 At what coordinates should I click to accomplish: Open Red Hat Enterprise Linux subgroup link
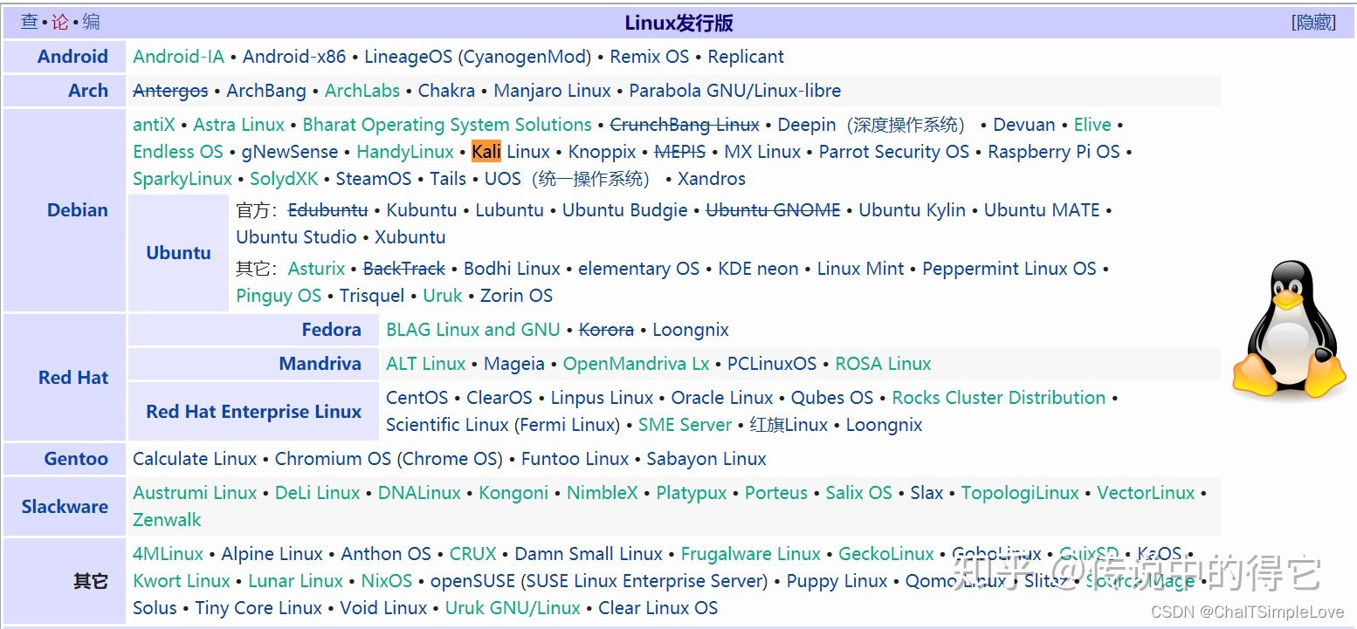(253, 412)
